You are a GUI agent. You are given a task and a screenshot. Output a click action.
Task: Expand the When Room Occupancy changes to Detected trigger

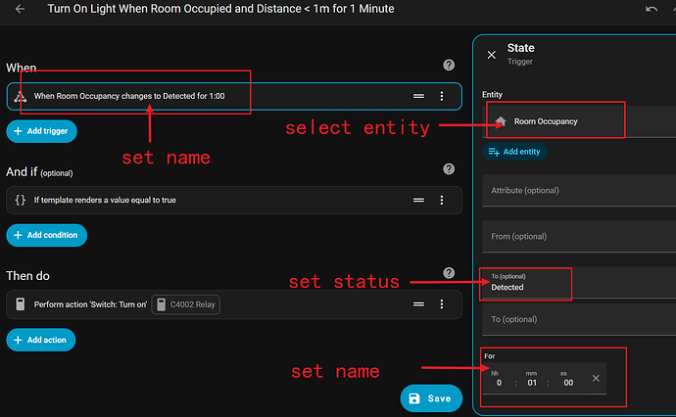pos(234,96)
